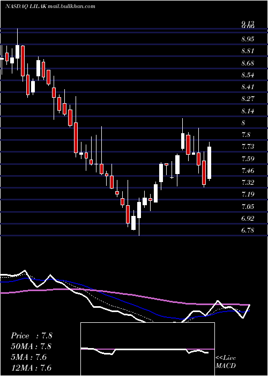This screenshot has width=268, height=376.
Task: Select the 6.92 price axis label
Action: click(248, 219)
